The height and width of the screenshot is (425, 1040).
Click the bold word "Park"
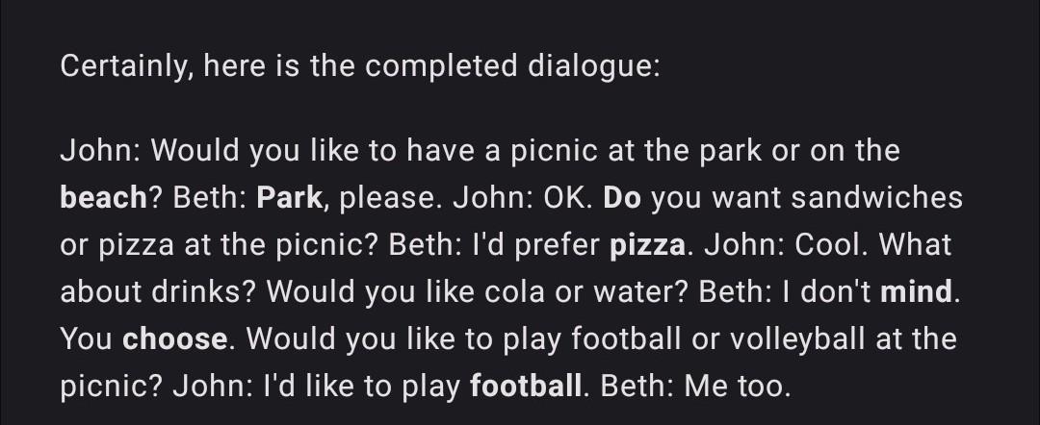coord(290,197)
